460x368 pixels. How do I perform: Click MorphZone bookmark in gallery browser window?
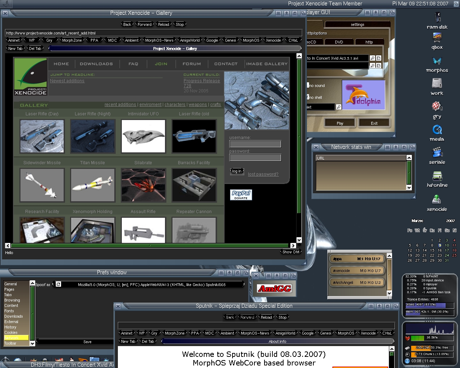pos(72,40)
